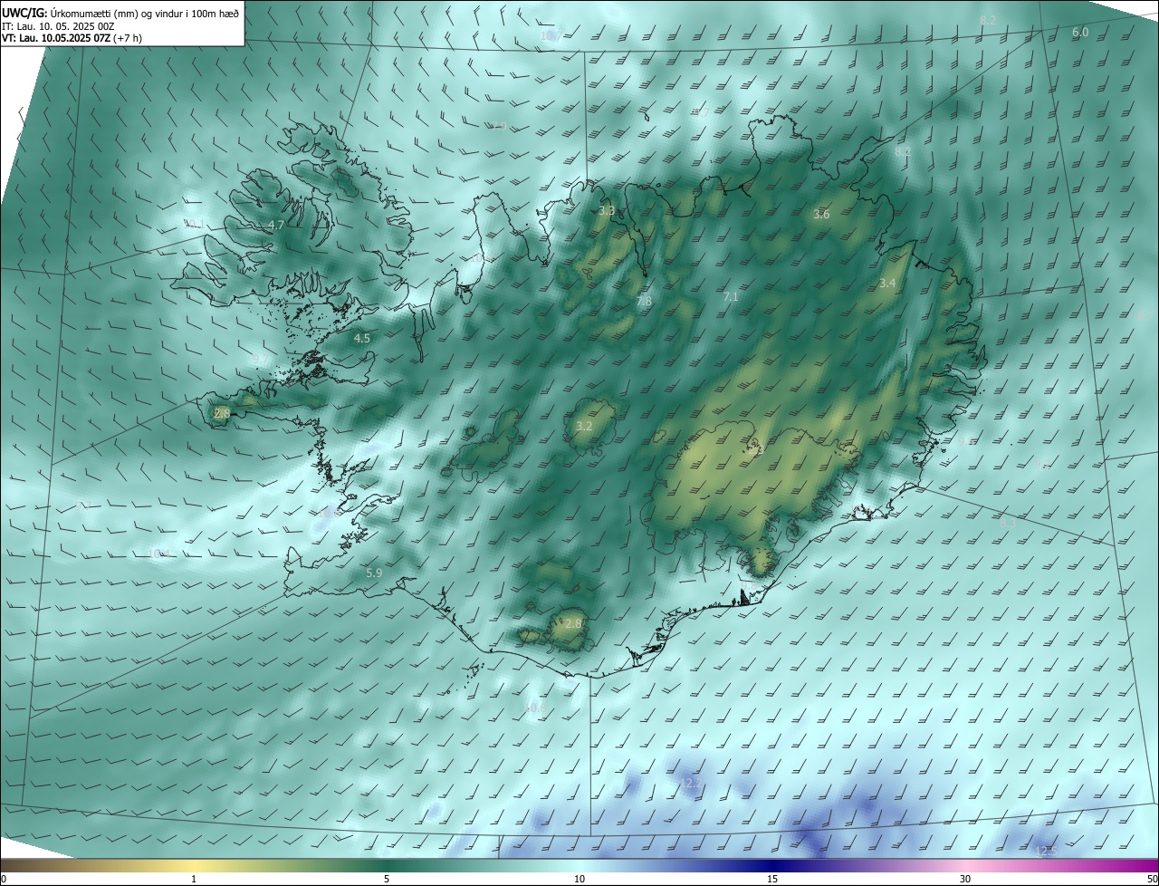Click the 4.7 value over the Westfjords
The height and width of the screenshot is (886, 1159).
tap(276, 225)
